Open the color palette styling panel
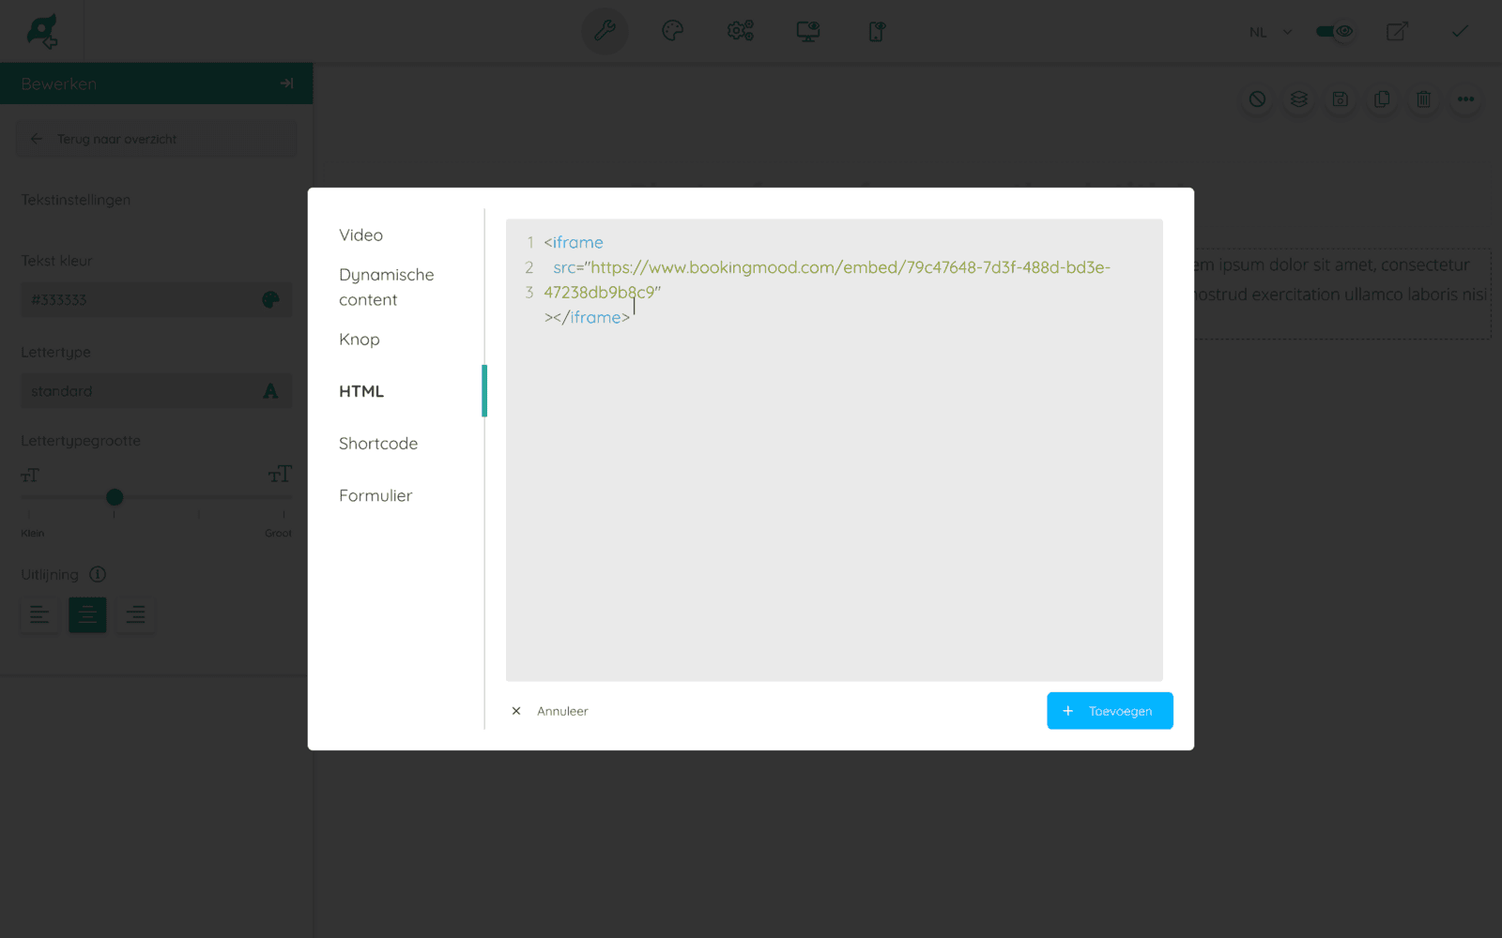The image size is (1502, 938). [672, 31]
